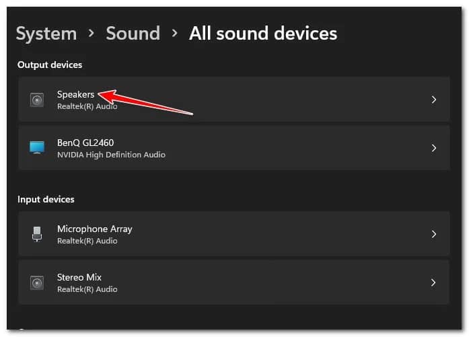Click the All sound devices page title

click(263, 33)
